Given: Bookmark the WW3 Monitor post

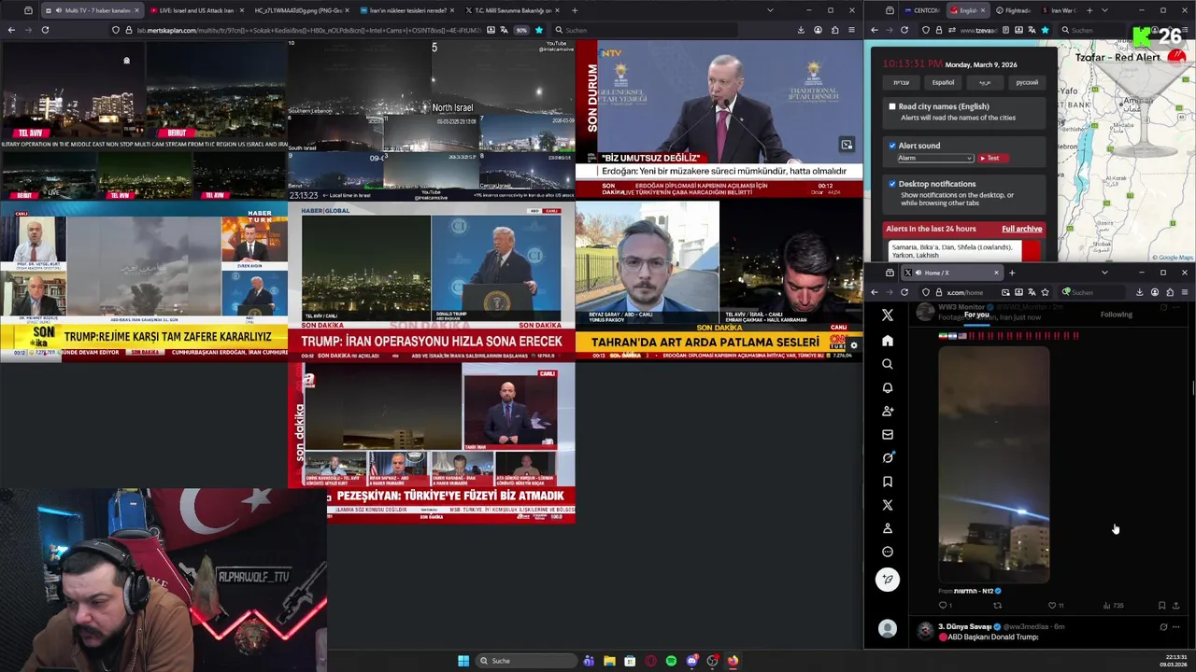Looking at the screenshot, I should 1161,605.
